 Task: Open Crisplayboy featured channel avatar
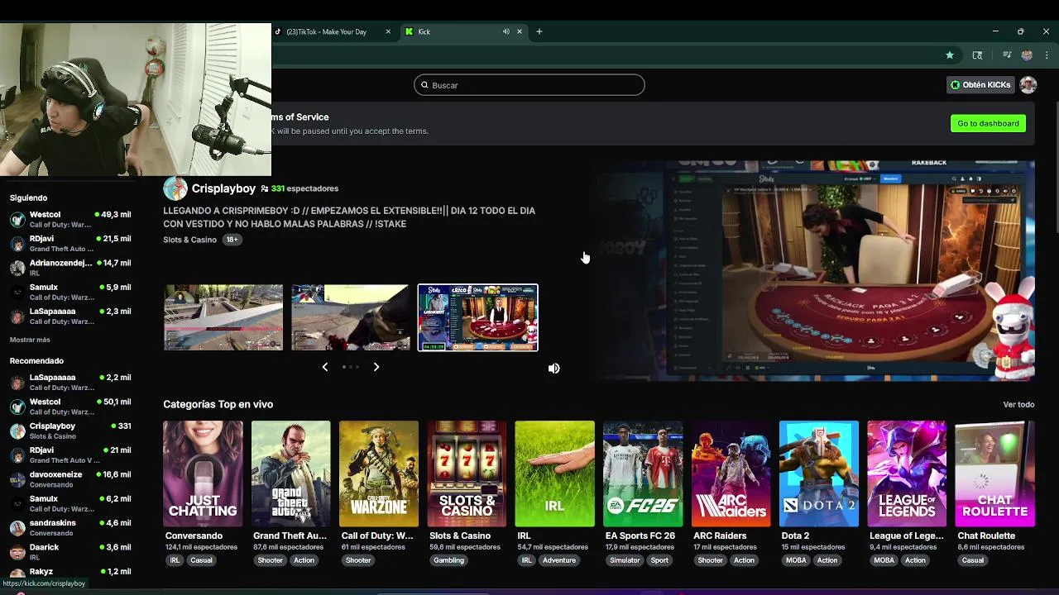(175, 188)
